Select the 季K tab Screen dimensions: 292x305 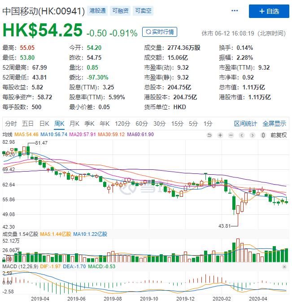[x=89, y=124]
